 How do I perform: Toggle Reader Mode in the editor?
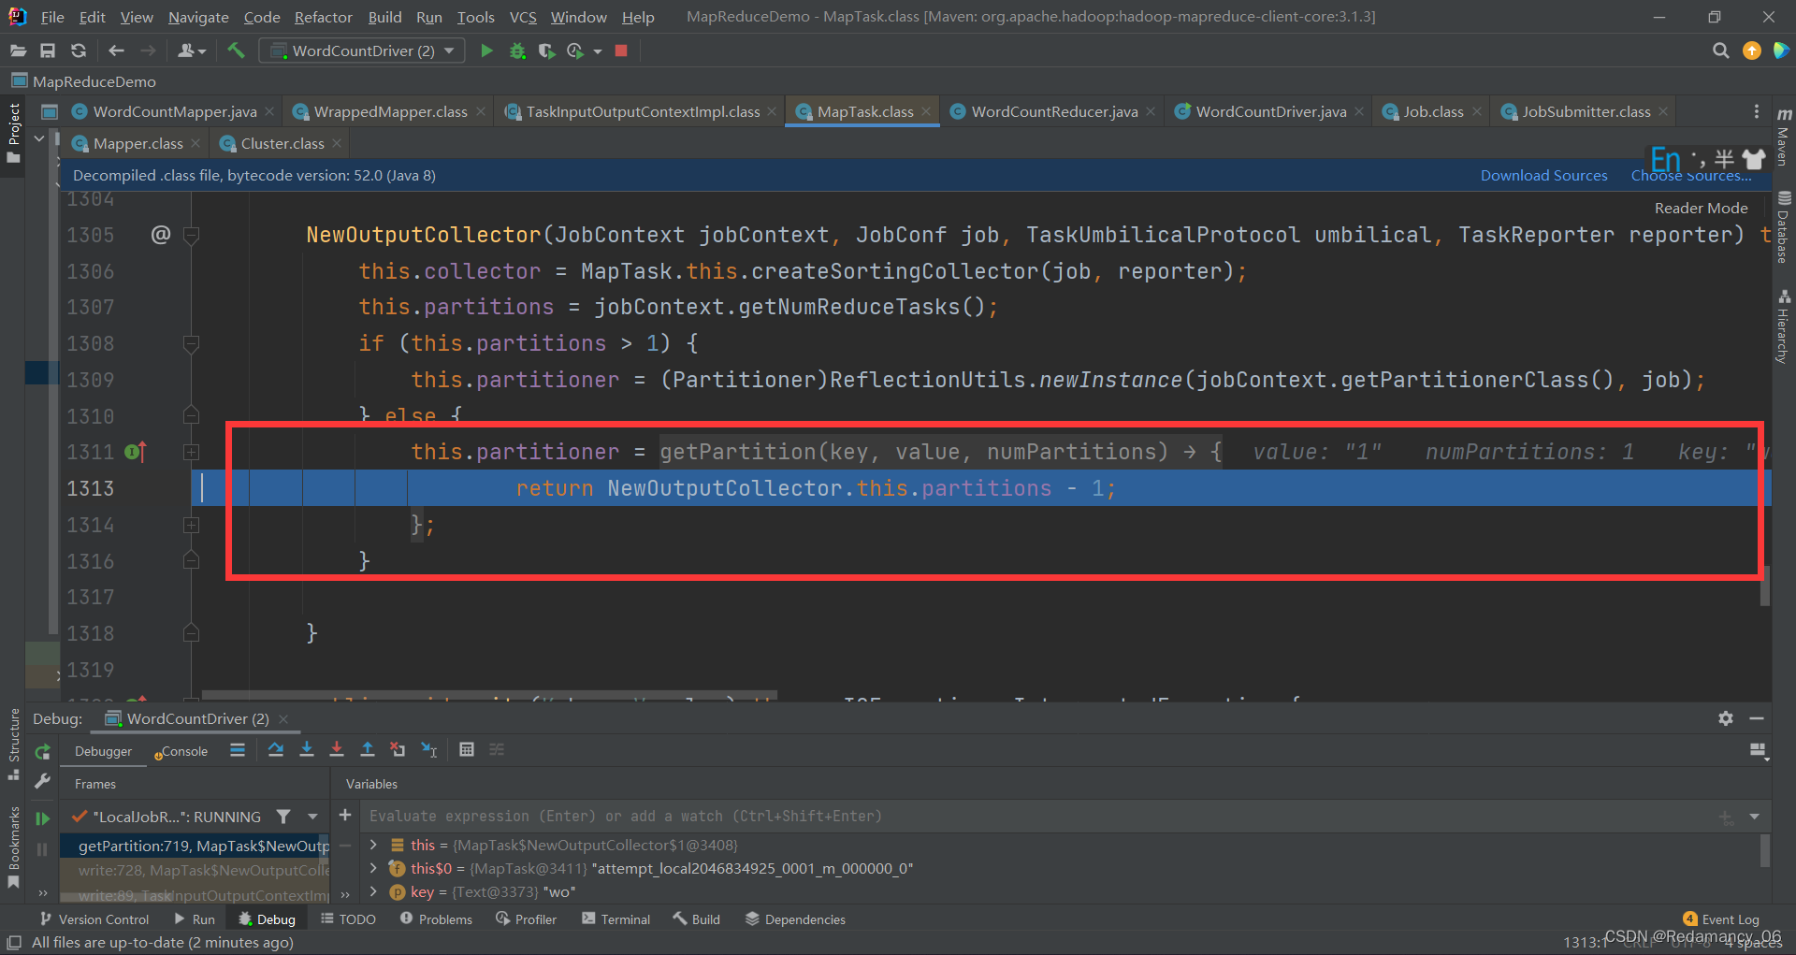pyautogui.click(x=1701, y=208)
